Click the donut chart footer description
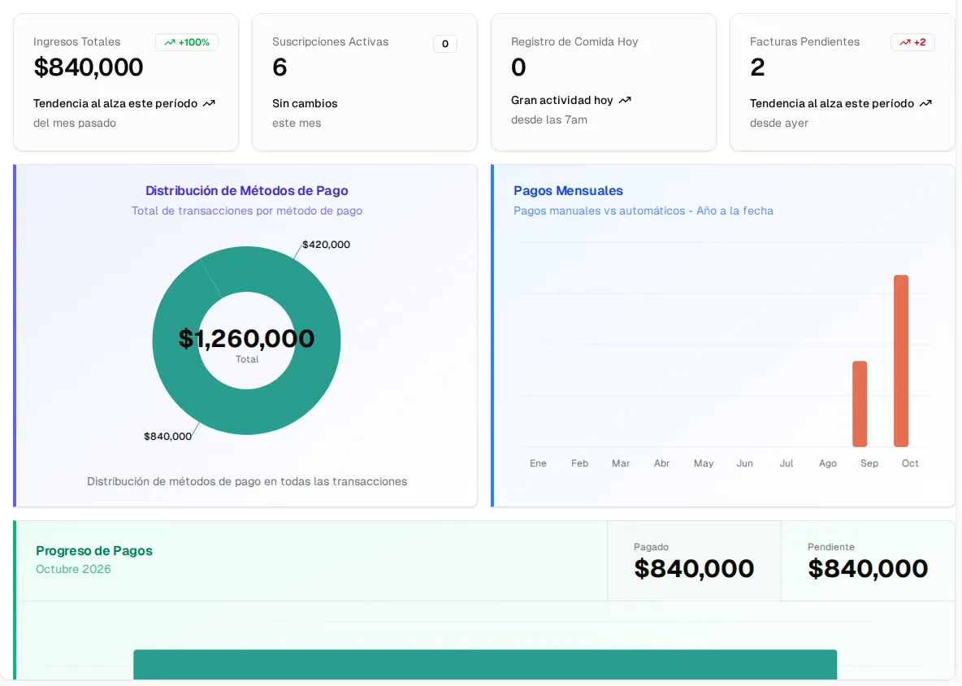Screen dimensions: 962x686 (x=247, y=481)
